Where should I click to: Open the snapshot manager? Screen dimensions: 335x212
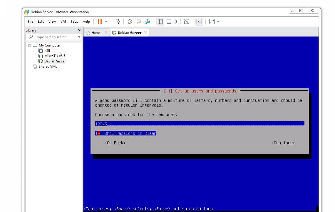(x=148, y=21)
